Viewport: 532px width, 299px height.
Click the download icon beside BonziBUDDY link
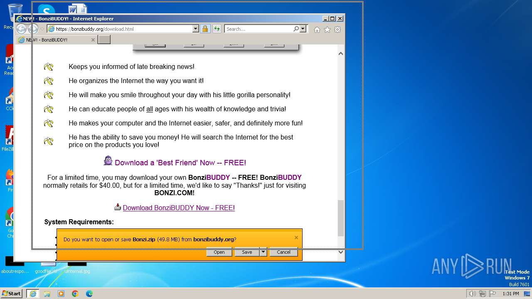(x=118, y=207)
